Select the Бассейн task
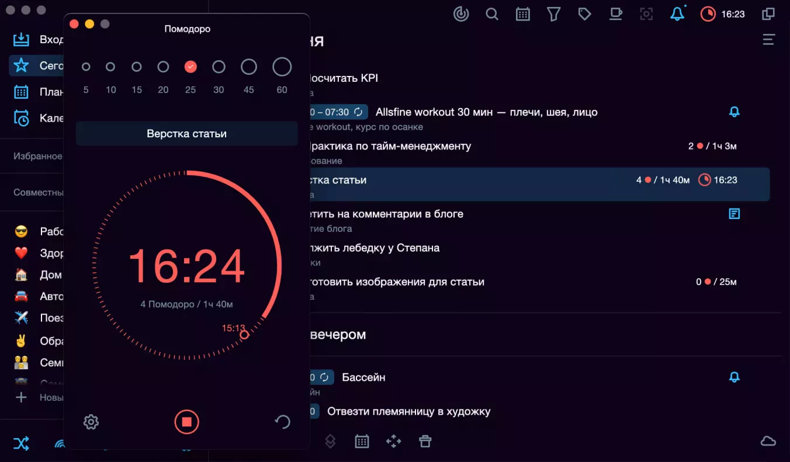Screen dimensions: 790x462 363,377
